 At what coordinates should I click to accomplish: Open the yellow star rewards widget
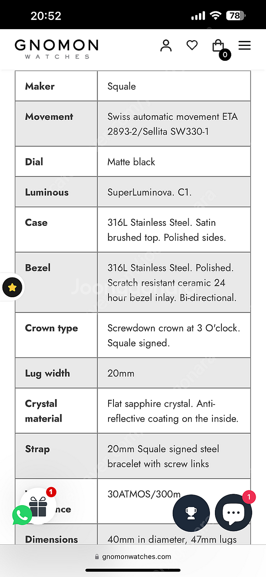[12, 287]
